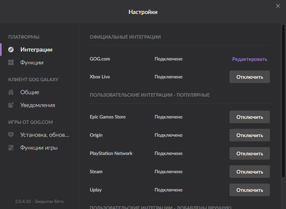
Task: Click the monitor icon beside Установка, обновление
Action: [x=11, y=135]
